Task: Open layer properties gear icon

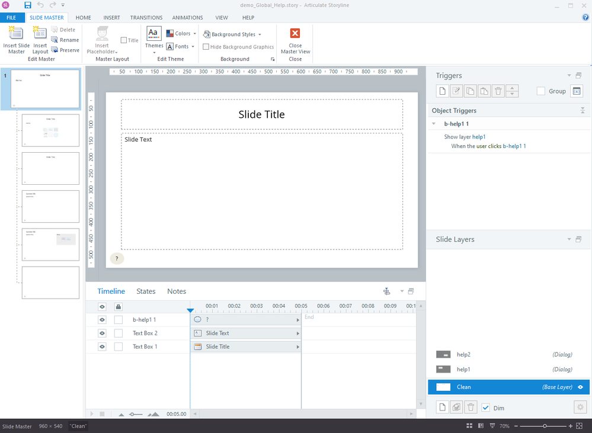Action: tap(580, 407)
